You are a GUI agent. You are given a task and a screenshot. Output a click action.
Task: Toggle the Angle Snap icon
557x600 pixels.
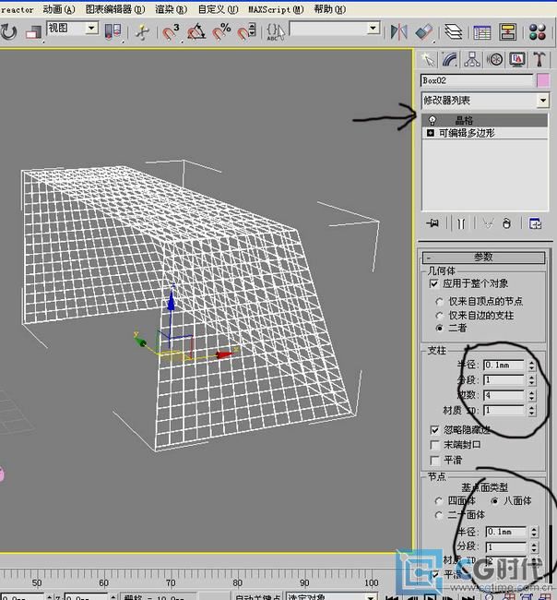point(196,32)
